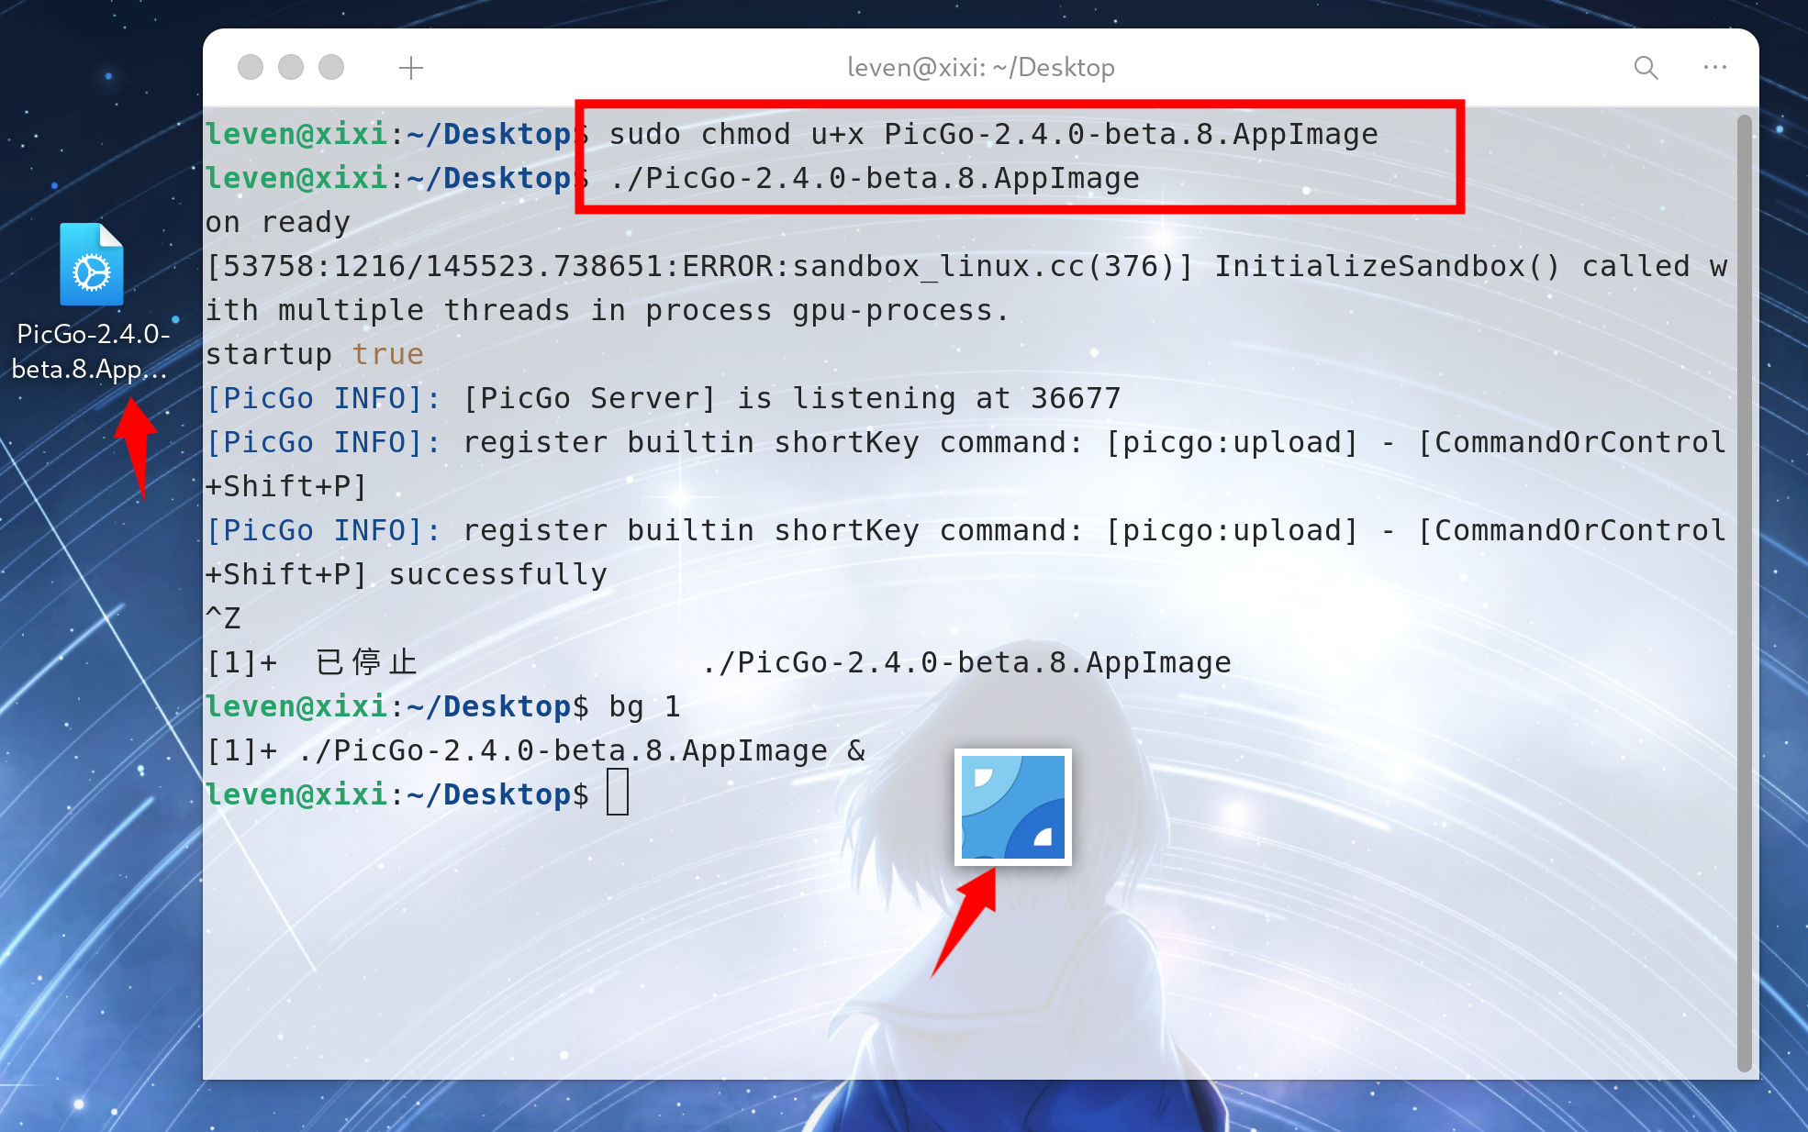Click the cursor box at the last prompt
Image resolution: width=1808 pixels, height=1132 pixels.
[618, 794]
